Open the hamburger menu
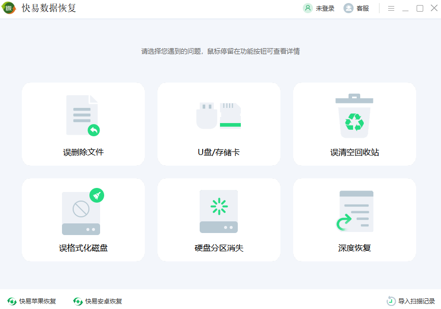 tap(392, 8)
